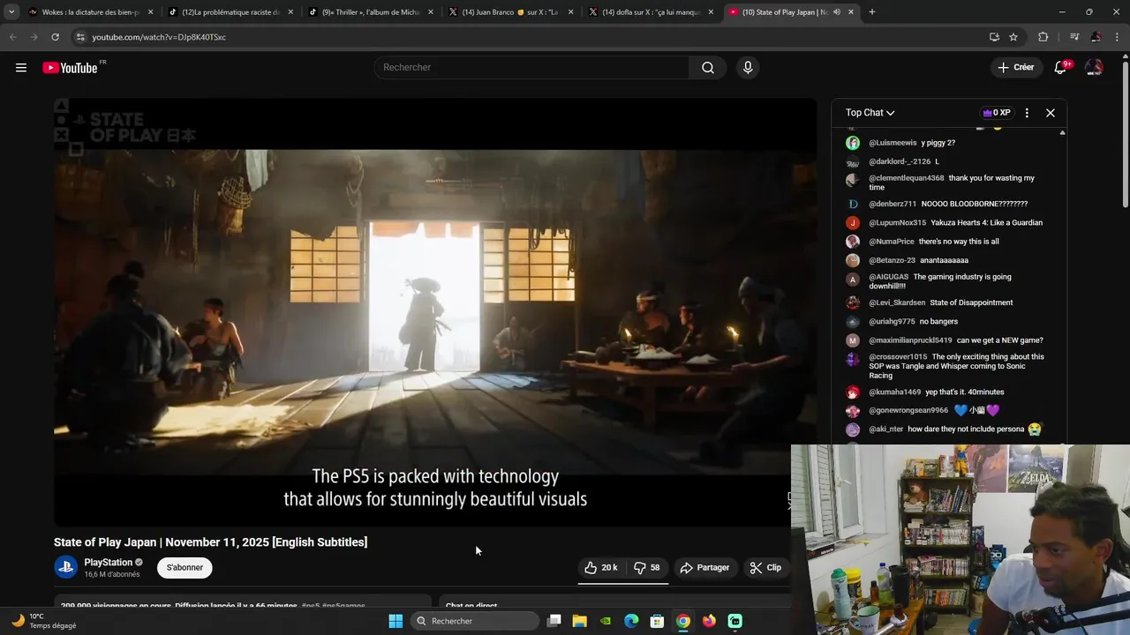Mute the State of Play tab audio
The height and width of the screenshot is (635, 1130).
coord(836,12)
